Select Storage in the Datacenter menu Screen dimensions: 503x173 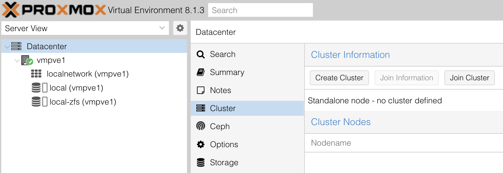[224, 162]
